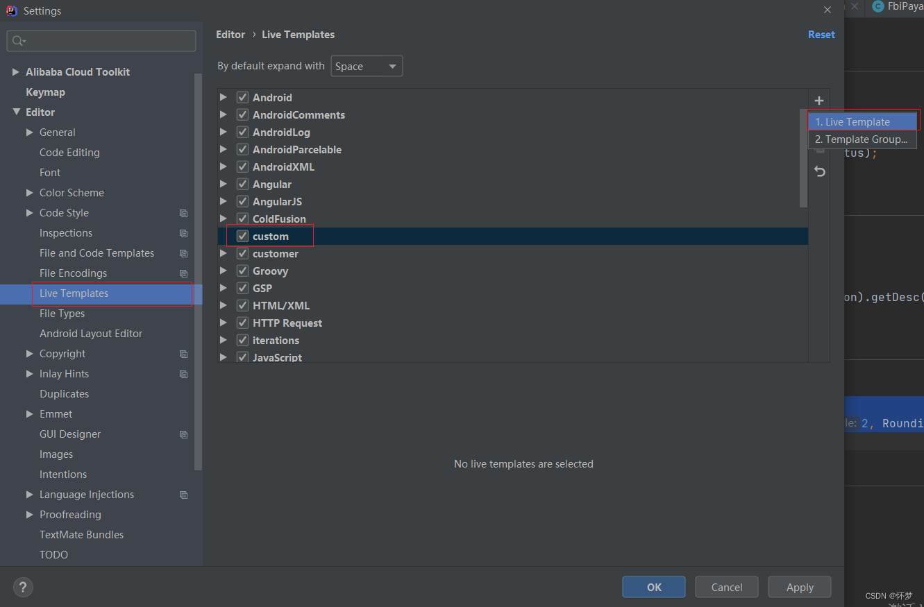Disable the Angular template group

click(x=242, y=184)
